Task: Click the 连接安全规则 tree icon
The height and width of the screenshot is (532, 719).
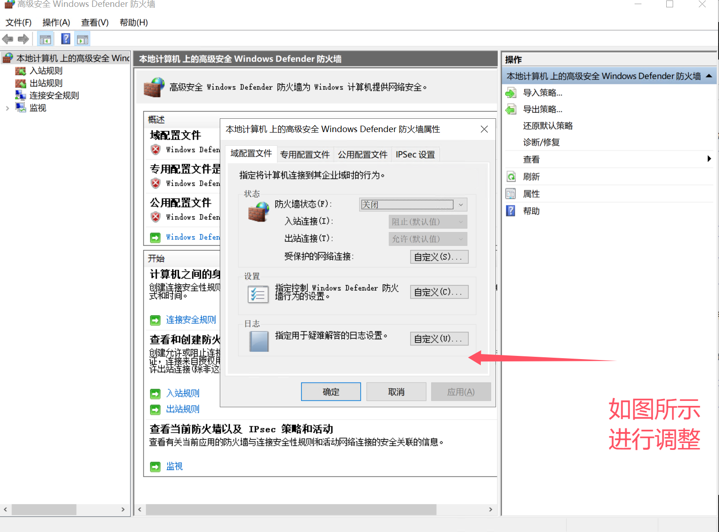Action: pos(21,95)
